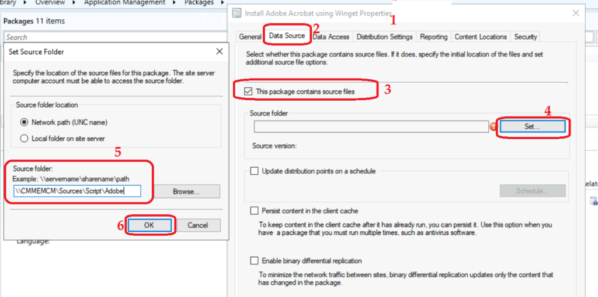
Task: Open the Security tab
Action: [525, 37]
